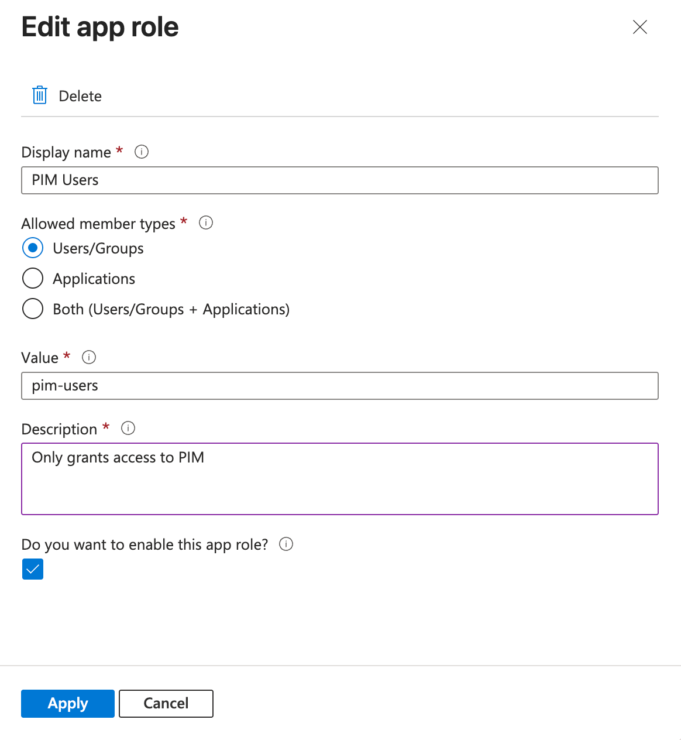This screenshot has width=681, height=740.
Task: Click 'Do you want to enable this app role?' text
Action: coord(145,544)
